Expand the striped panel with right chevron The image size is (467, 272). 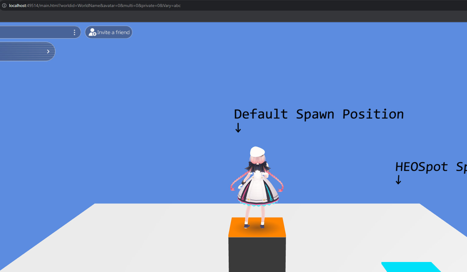click(x=48, y=52)
